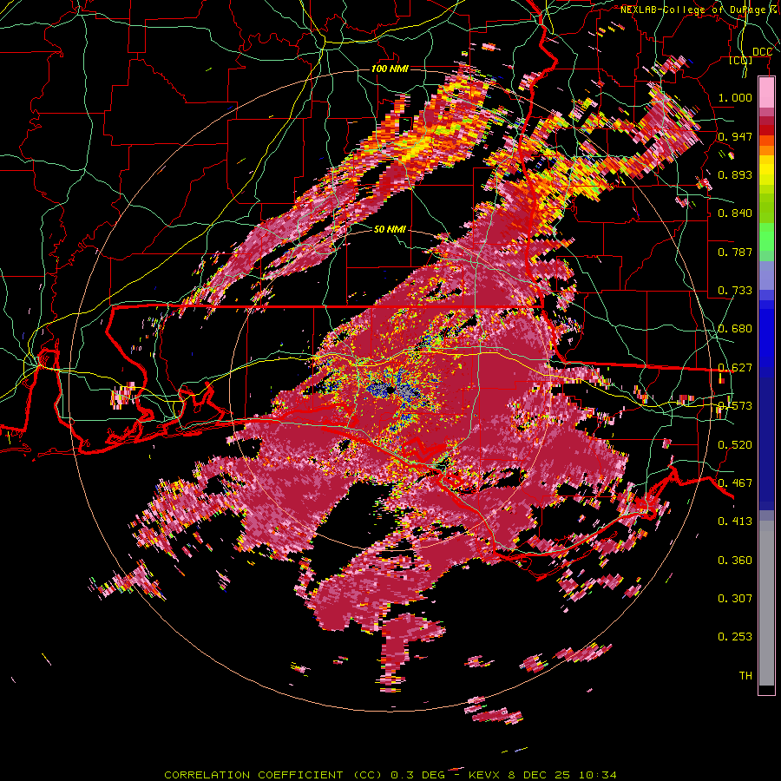Click the 0.680 color scale label
This screenshot has width=781, height=781.
coord(735,329)
